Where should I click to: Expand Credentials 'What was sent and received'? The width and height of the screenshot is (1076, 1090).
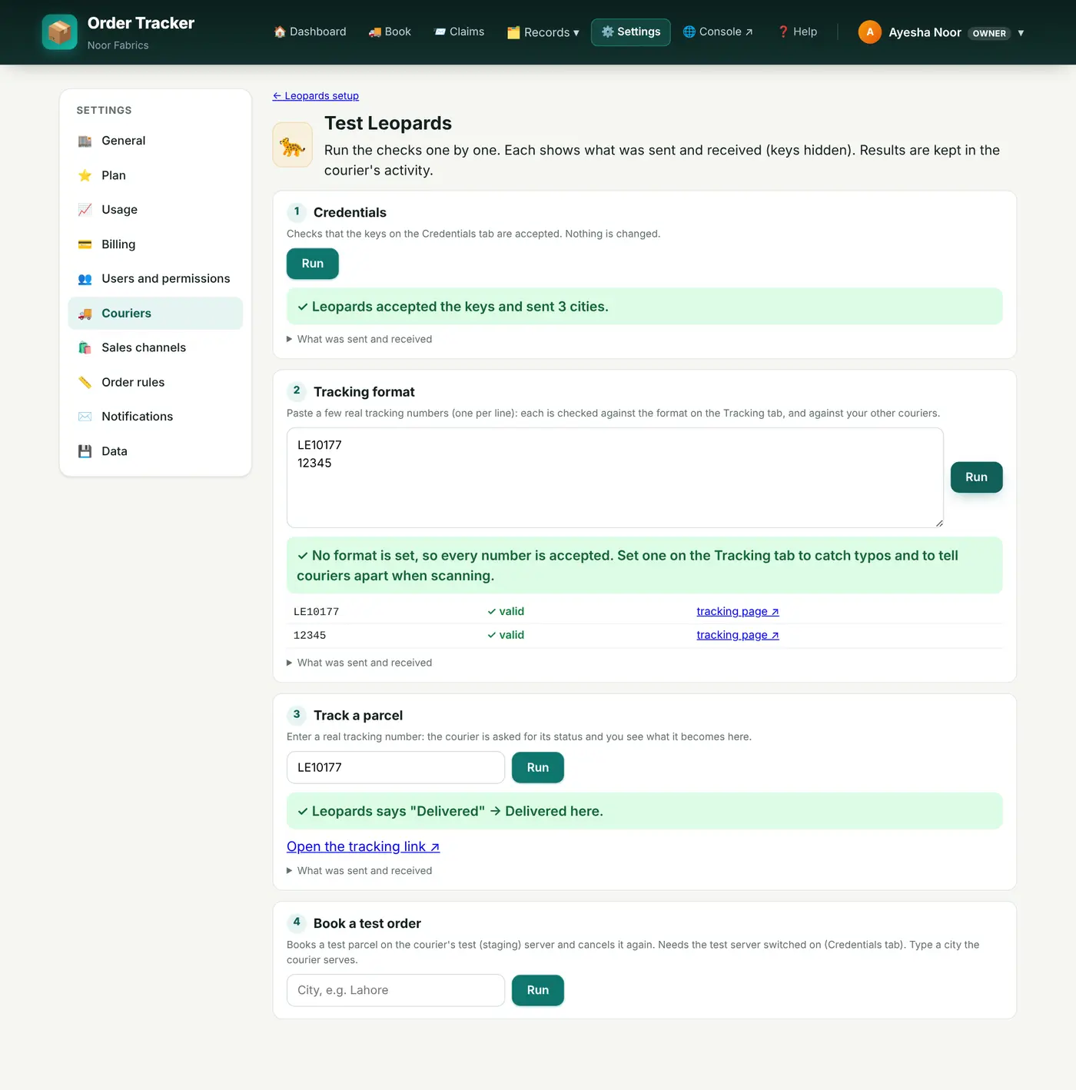(360, 339)
